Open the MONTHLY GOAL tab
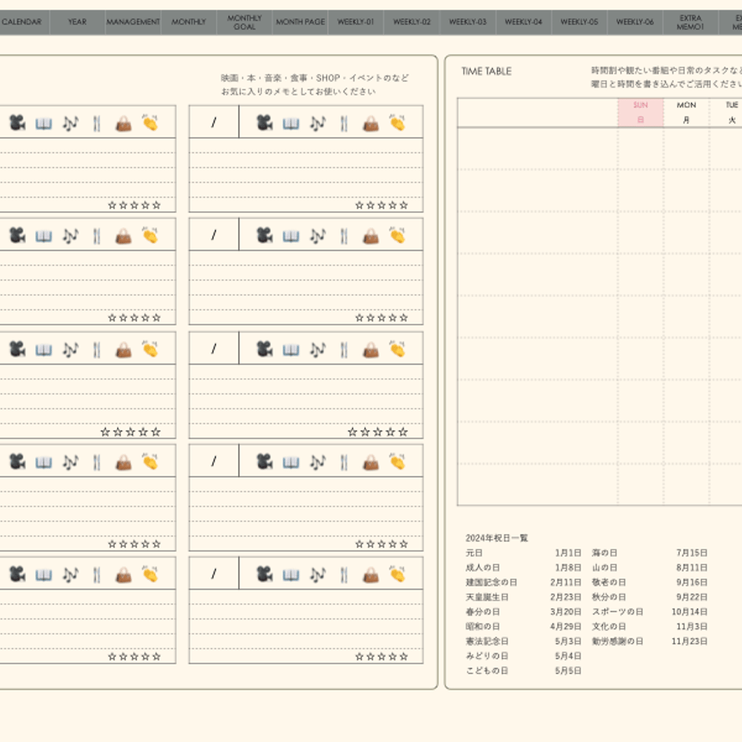Viewport: 742px width, 742px height. click(244, 23)
